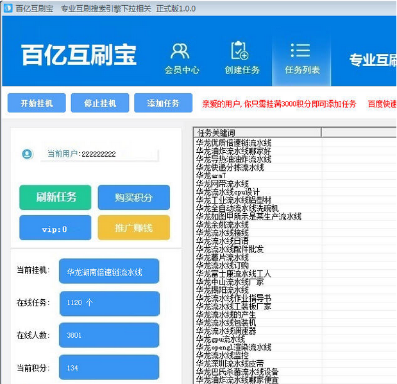
Task: Stop idling with 停止挂机 button
Action: click(x=100, y=103)
